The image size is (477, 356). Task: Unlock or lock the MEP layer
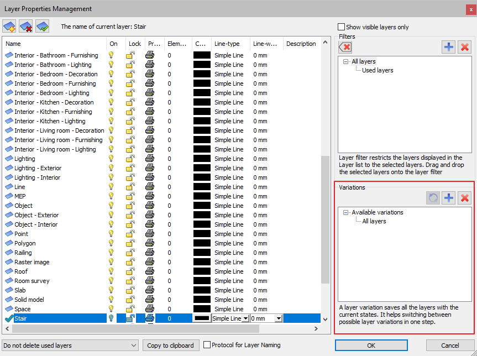(x=130, y=196)
